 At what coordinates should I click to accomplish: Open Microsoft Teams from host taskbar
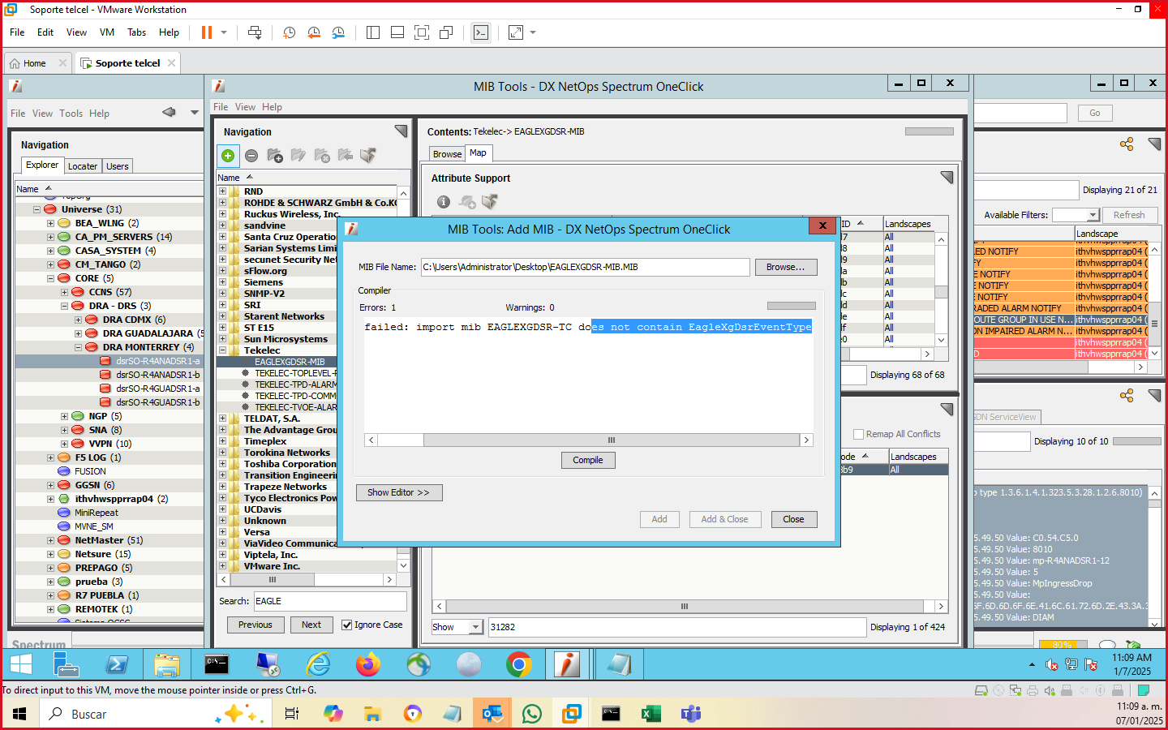(690, 714)
